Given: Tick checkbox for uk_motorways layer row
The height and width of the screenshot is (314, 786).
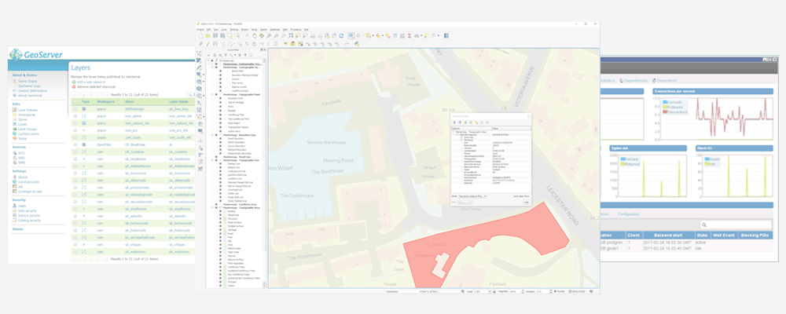Looking at the screenshot, I should pyautogui.click(x=75, y=173).
